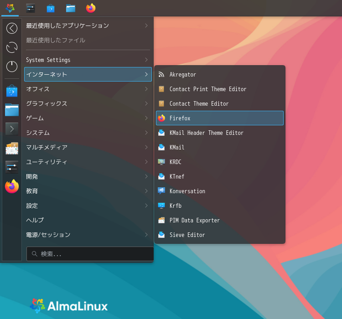This screenshot has height=319, width=342.
Task: Open the settings sliders icon in favorites sidebar
Action: [12, 167]
